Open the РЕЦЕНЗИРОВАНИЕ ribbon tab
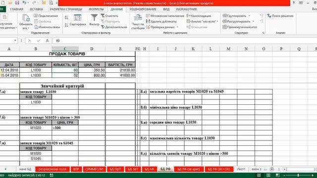The image size is (317, 178). [143, 9]
